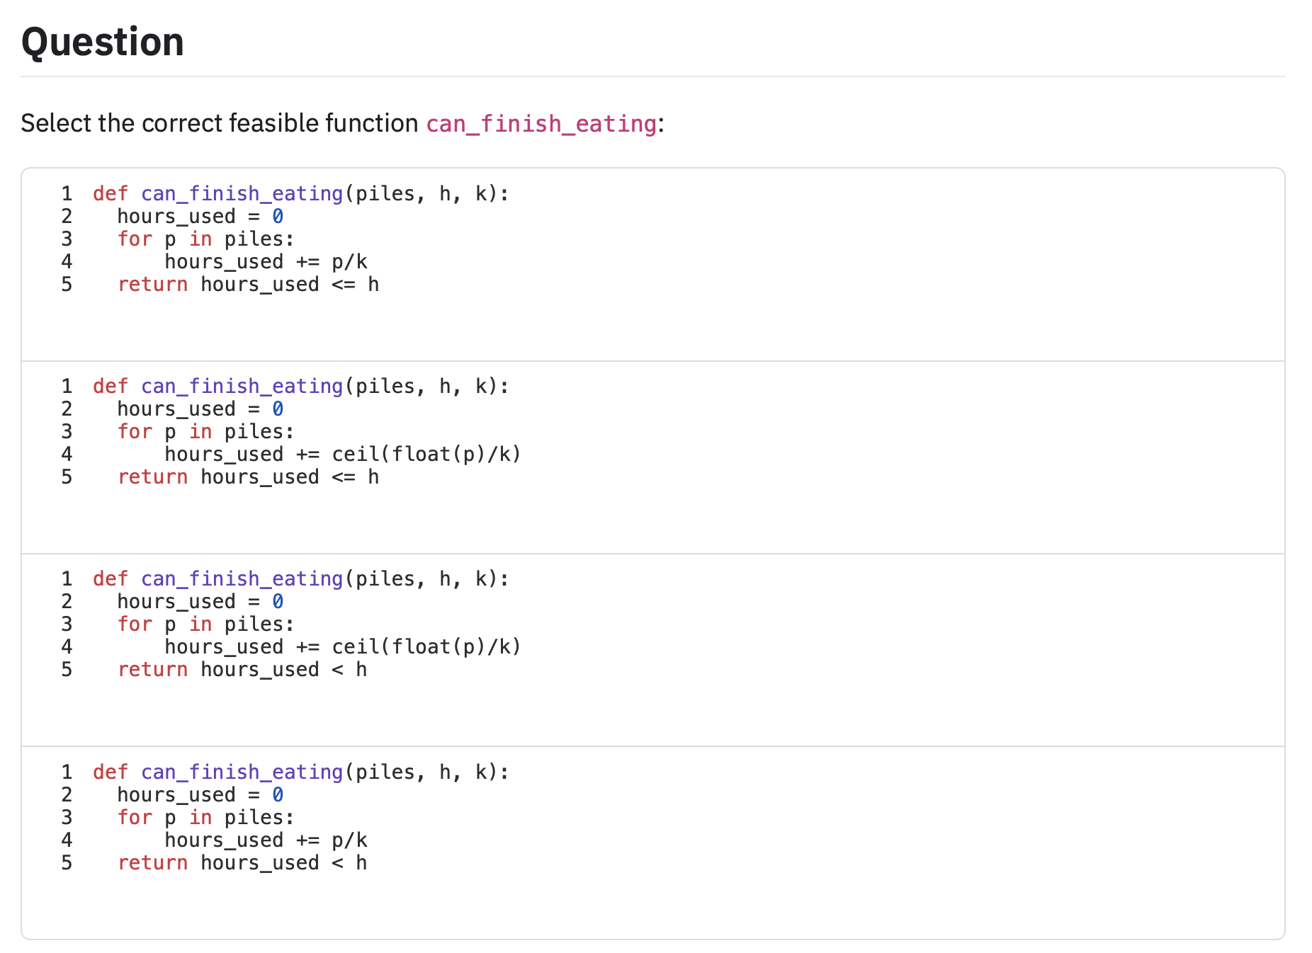Select the answer option using ceil with <= h

tap(652, 457)
